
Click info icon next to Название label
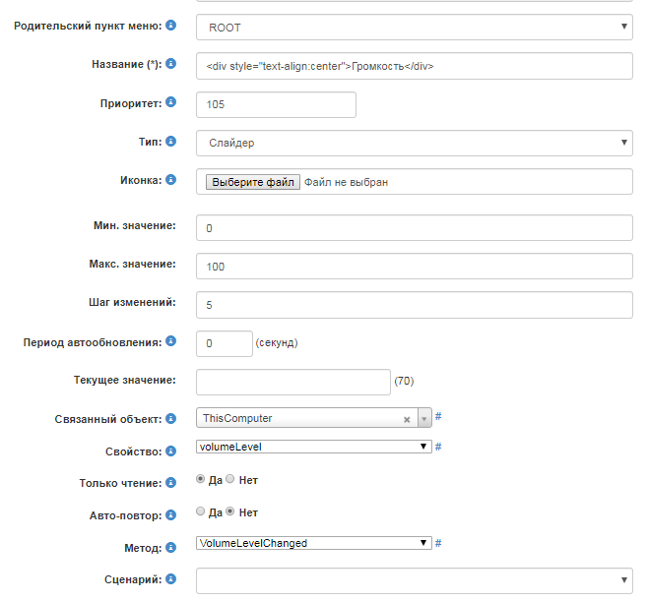[x=171, y=63]
